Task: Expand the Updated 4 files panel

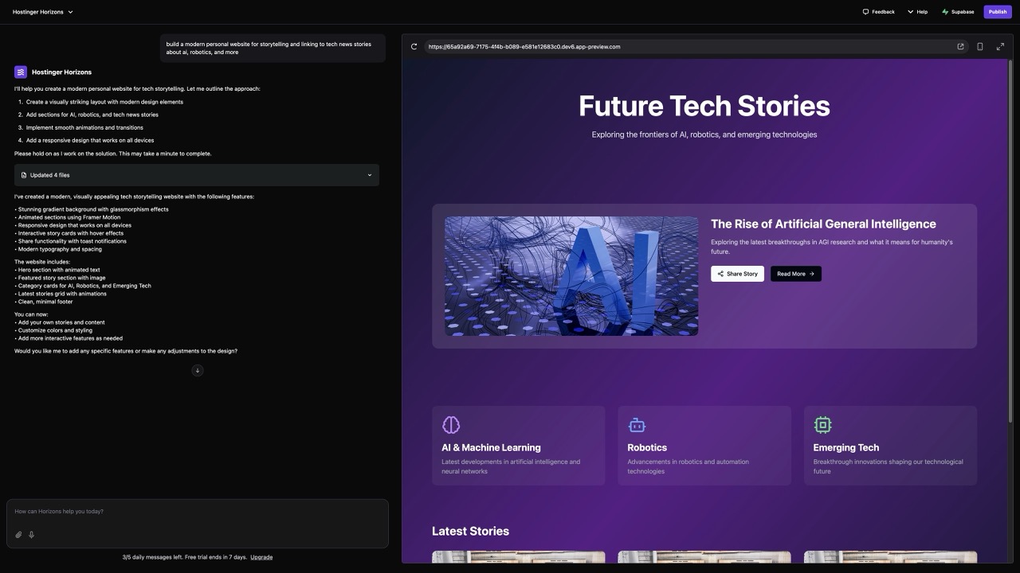Action: click(369, 174)
